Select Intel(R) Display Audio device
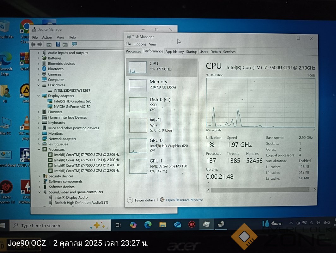Image resolution: width=336 pixels, height=253 pixels. click(71, 197)
